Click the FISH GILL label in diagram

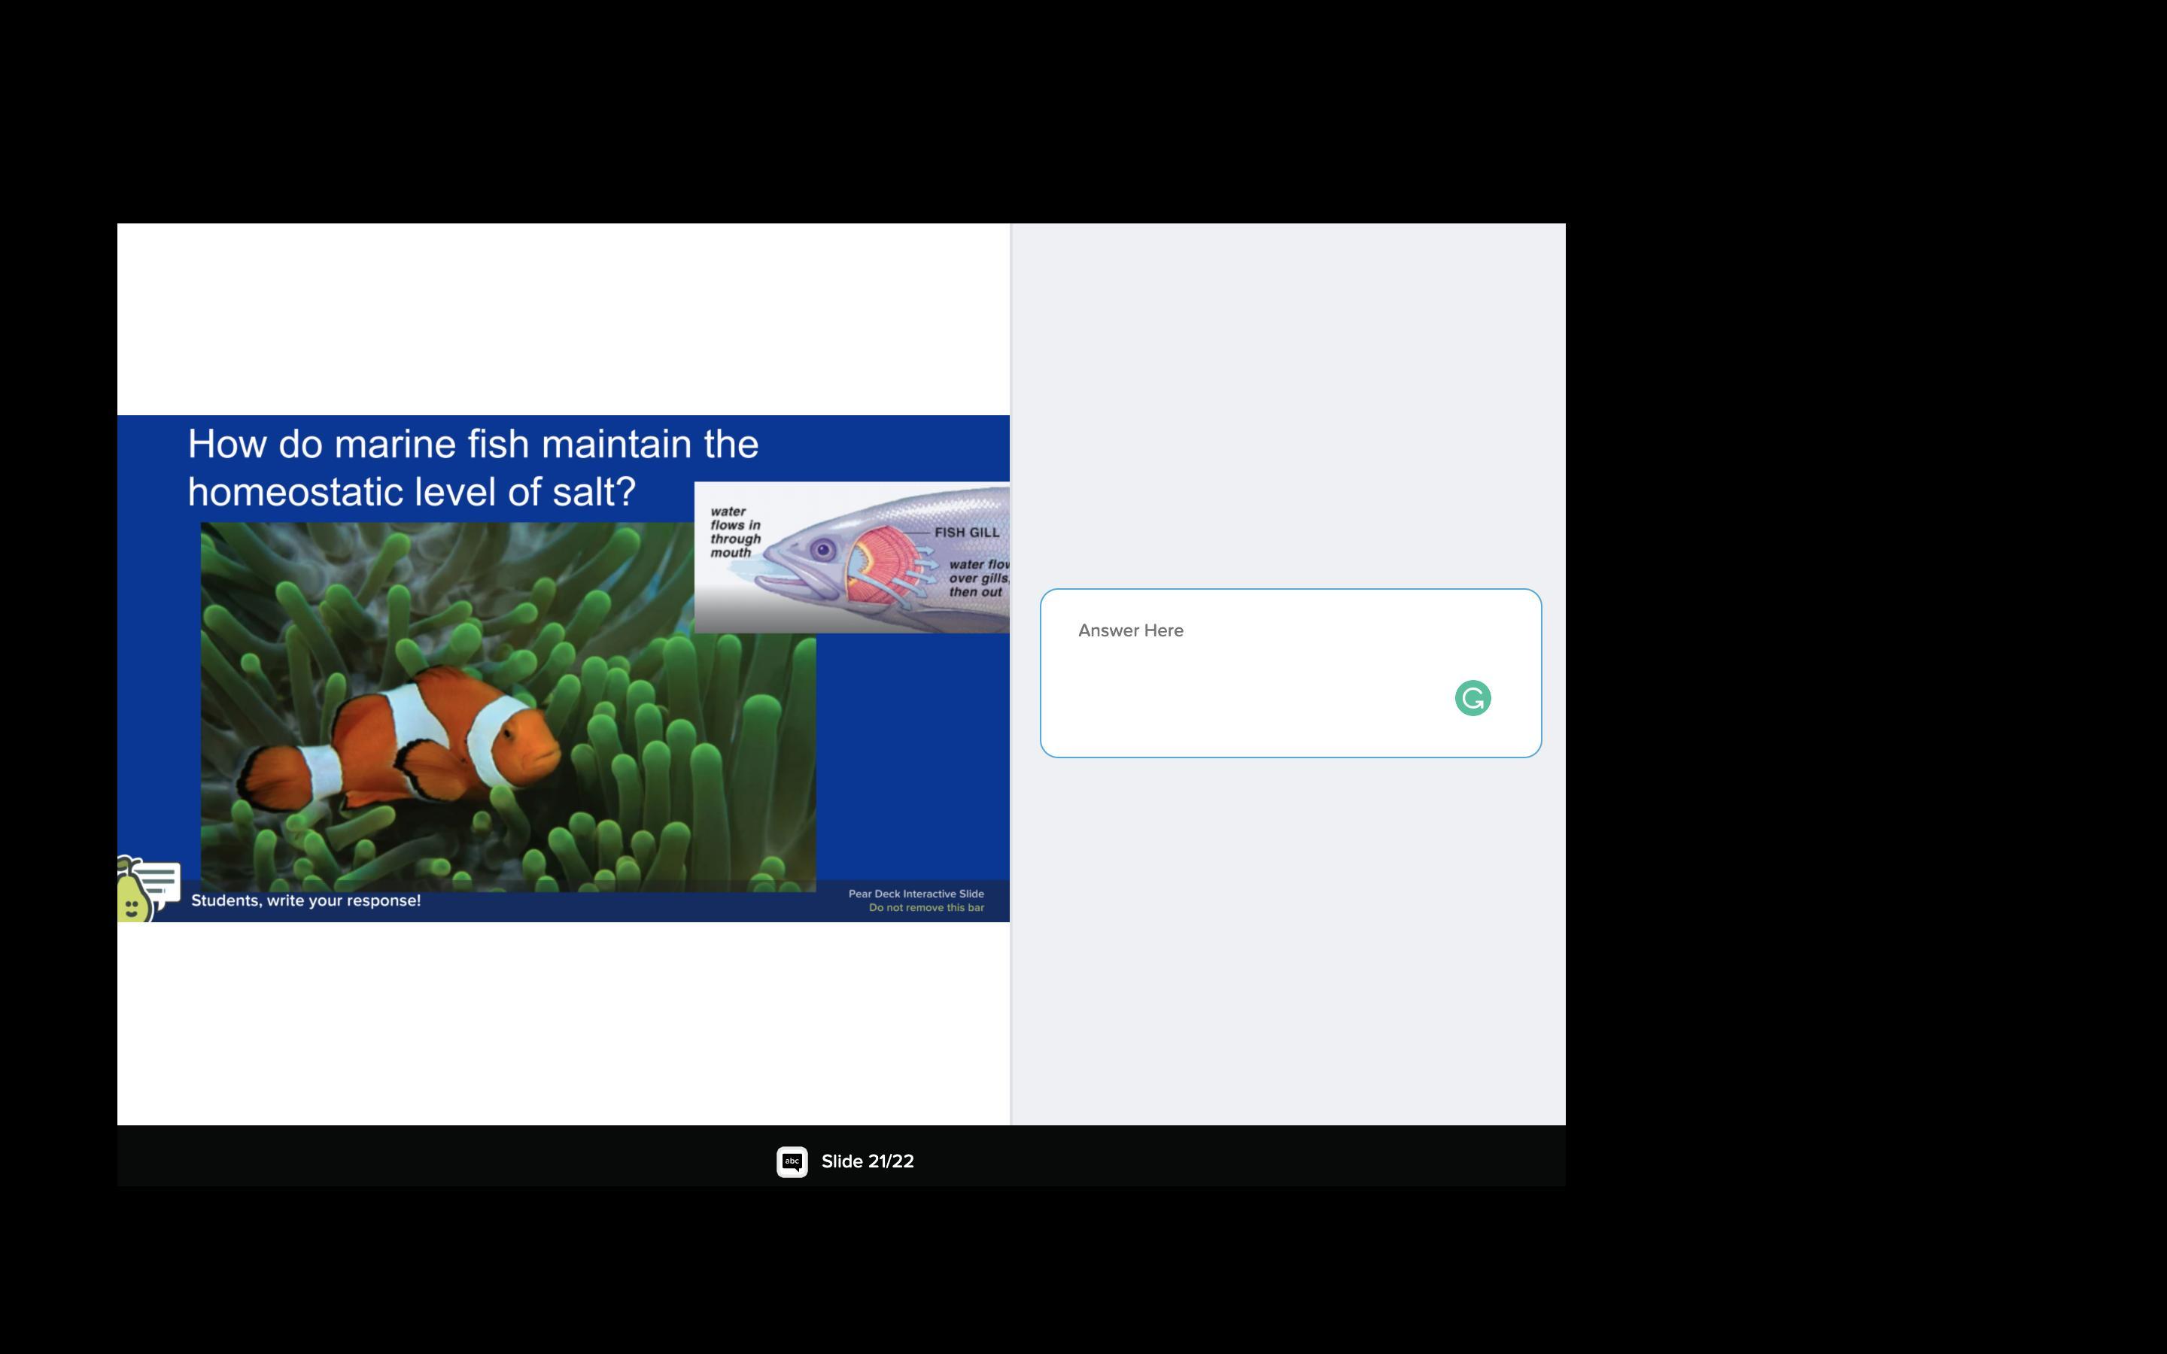(966, 532)
